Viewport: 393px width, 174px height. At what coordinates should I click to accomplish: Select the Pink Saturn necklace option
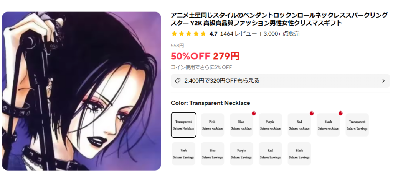(212, 125)
